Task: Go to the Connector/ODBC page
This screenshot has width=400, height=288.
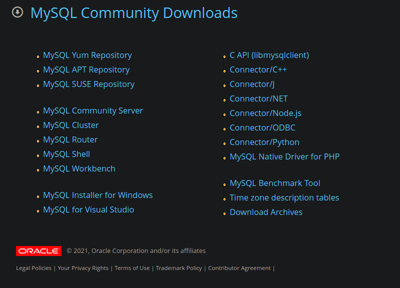Action: [262, 128]
